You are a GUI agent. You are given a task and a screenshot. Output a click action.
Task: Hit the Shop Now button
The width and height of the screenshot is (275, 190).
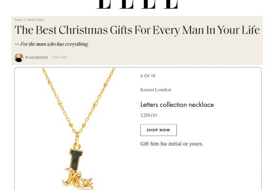point(158,130)
